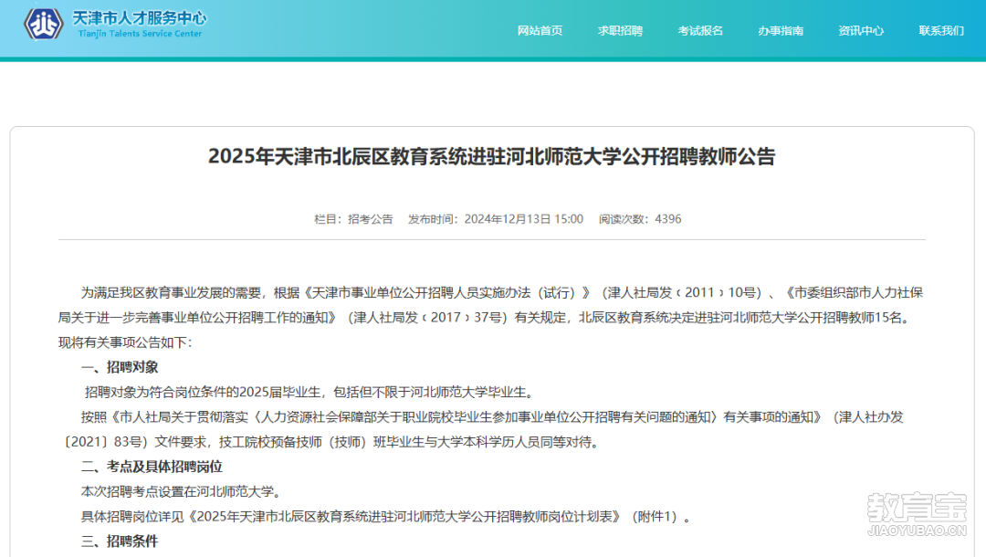Click the announcement headline 2025年天津市北辰区教育系统…公告
Viewport: 986px width, 557px height.
tap(492, 156)
